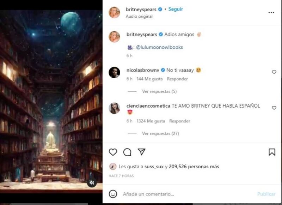Screen dimensions: 282x205
Task: Open nicolasbrownv's profile avatar
Action: [x=114, y=72]
